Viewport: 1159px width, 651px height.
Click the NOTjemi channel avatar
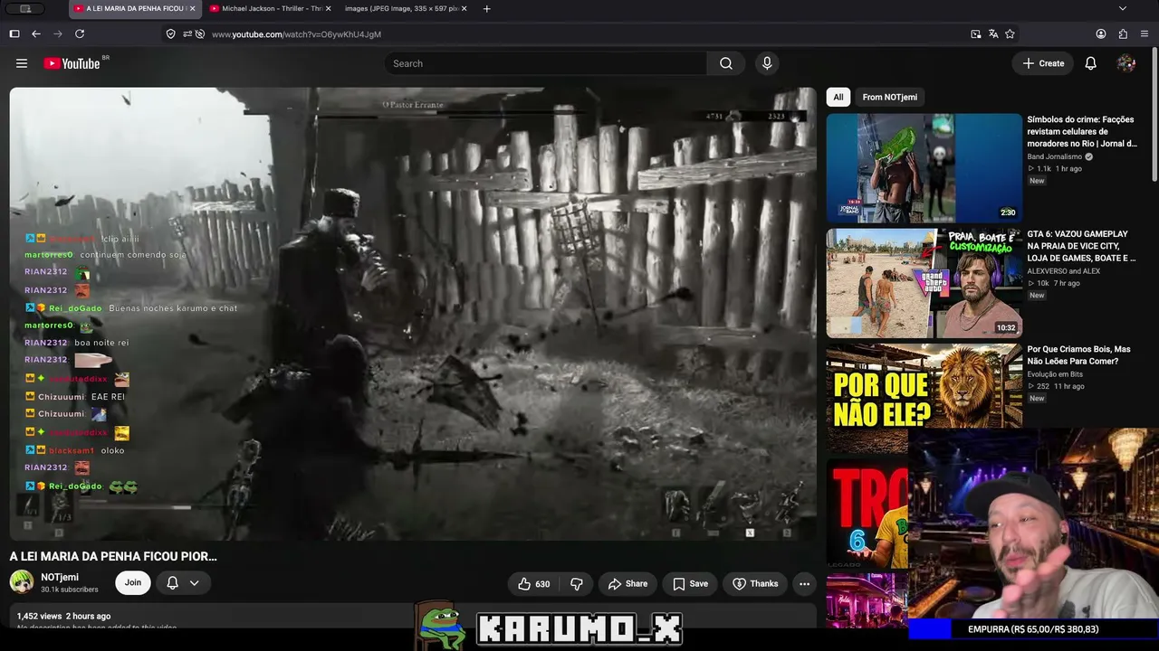(22, 582)
